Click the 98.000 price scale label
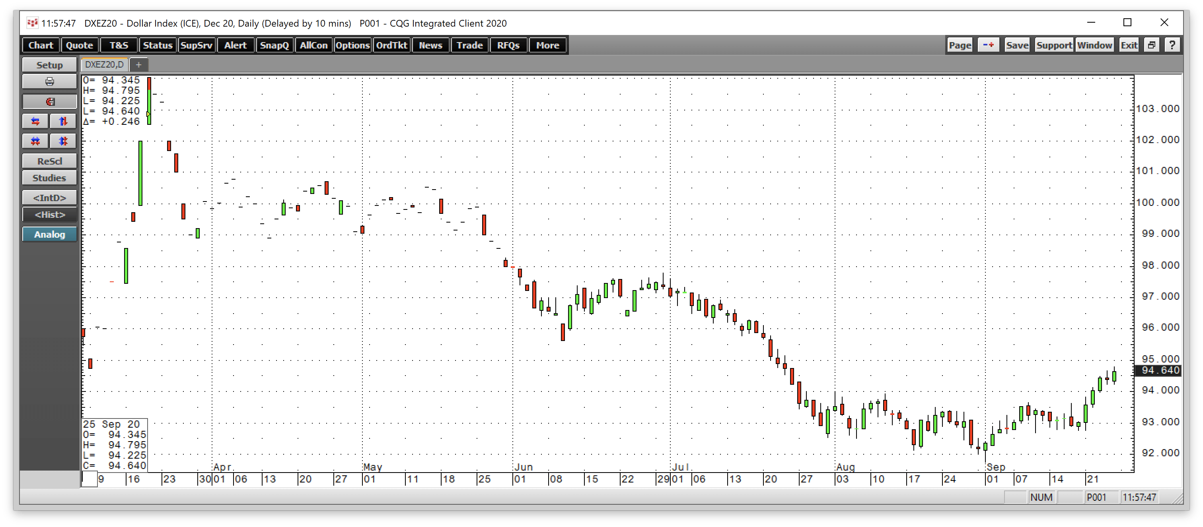1203x527 pixels. pyautogui.click(x=1160, y=265)
